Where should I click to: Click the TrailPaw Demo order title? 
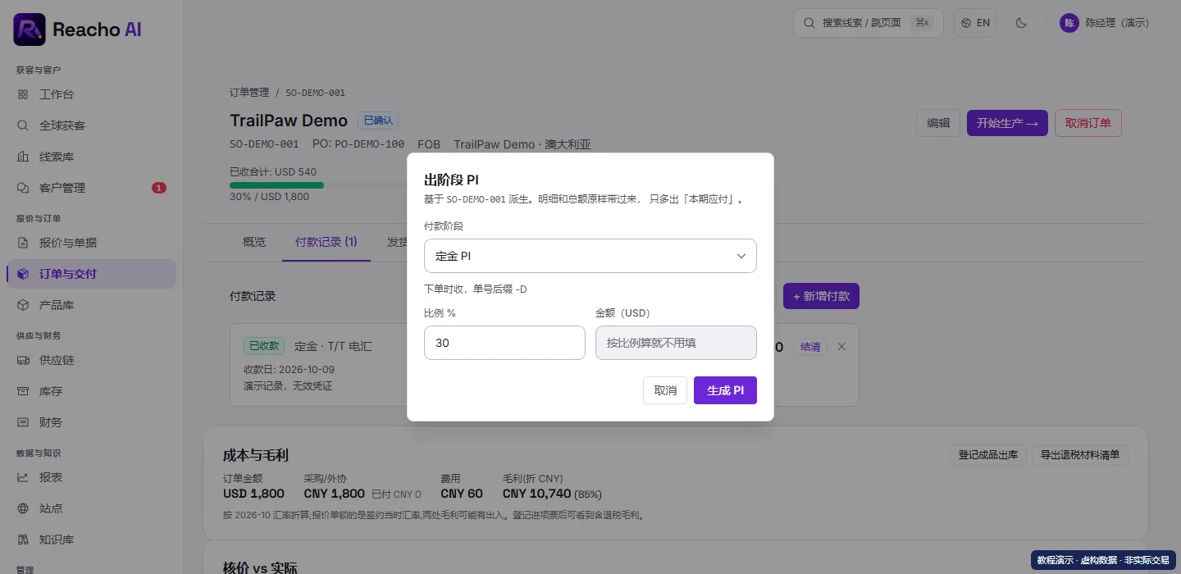(289, 121)
